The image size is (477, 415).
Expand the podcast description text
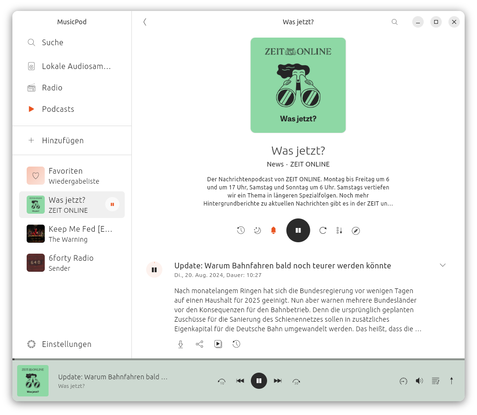pyautogui.click(x=298, y=191)
